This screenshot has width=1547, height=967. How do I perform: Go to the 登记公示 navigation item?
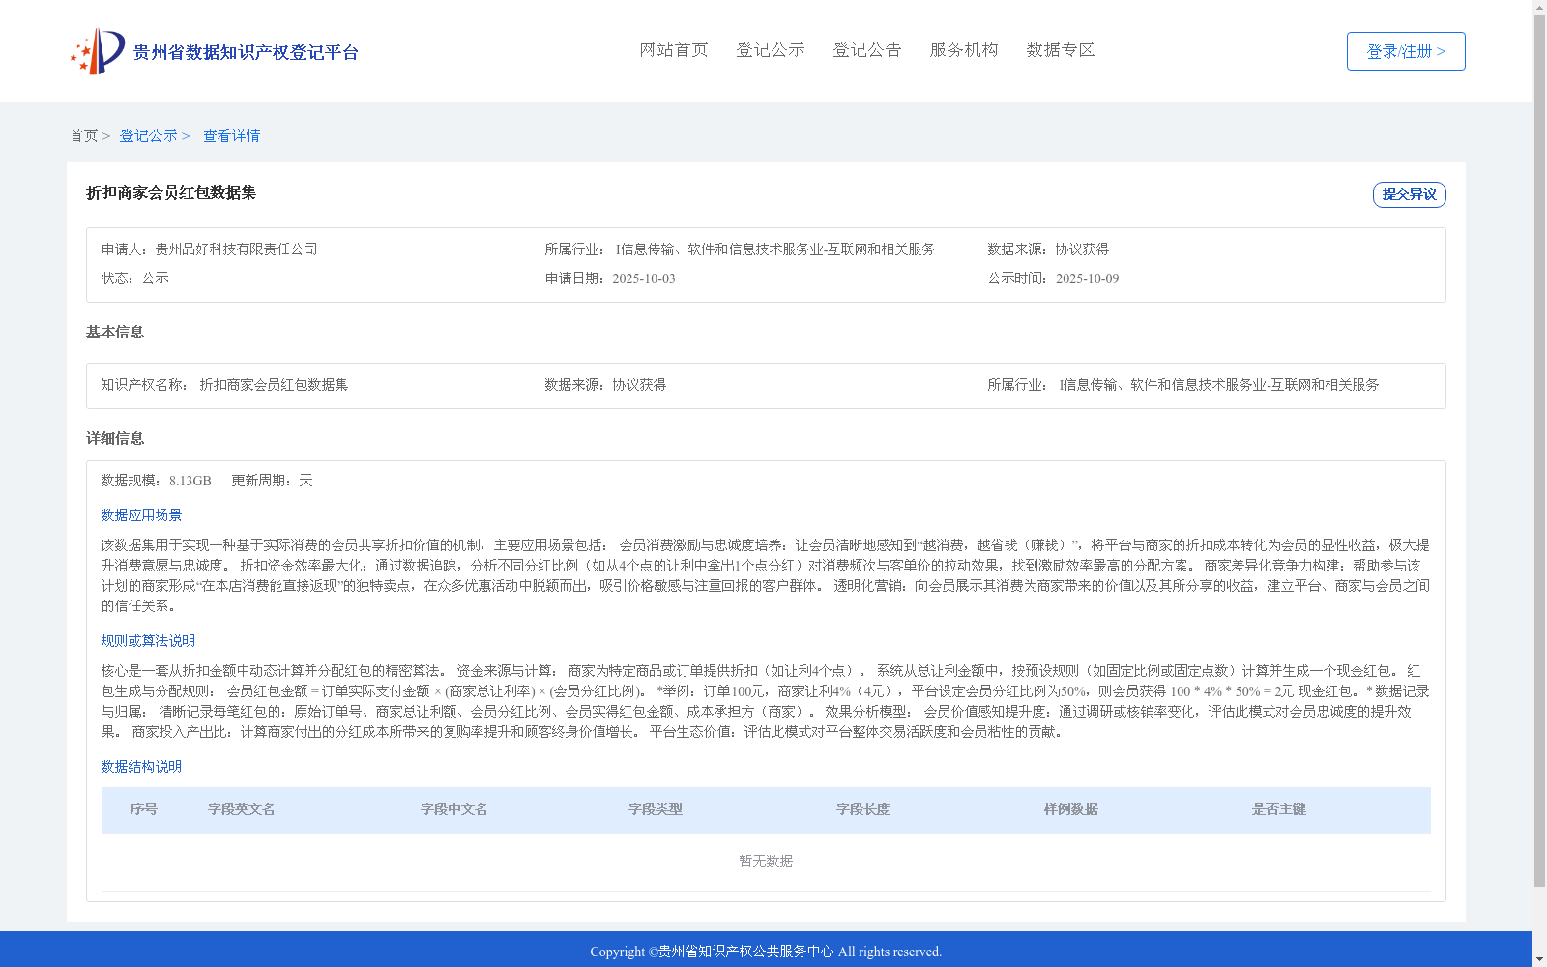click(771, 50)
